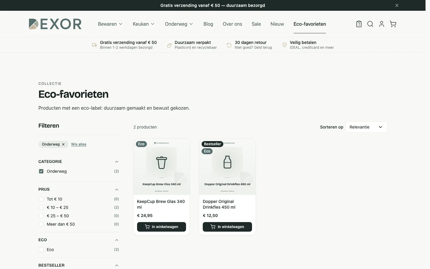Click the Gratis verzending vanaf € 50 USP text
This screenshot has height=269, width=430.
(x=128, y=42)
